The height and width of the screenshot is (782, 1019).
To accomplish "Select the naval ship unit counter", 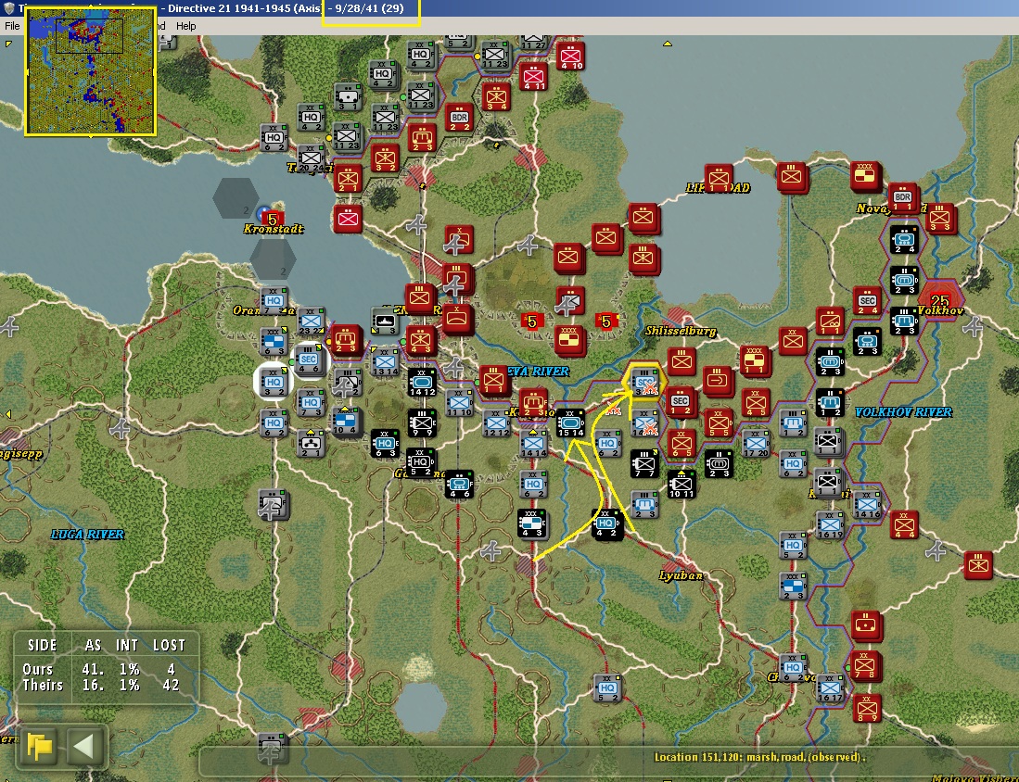I will 385,321.
